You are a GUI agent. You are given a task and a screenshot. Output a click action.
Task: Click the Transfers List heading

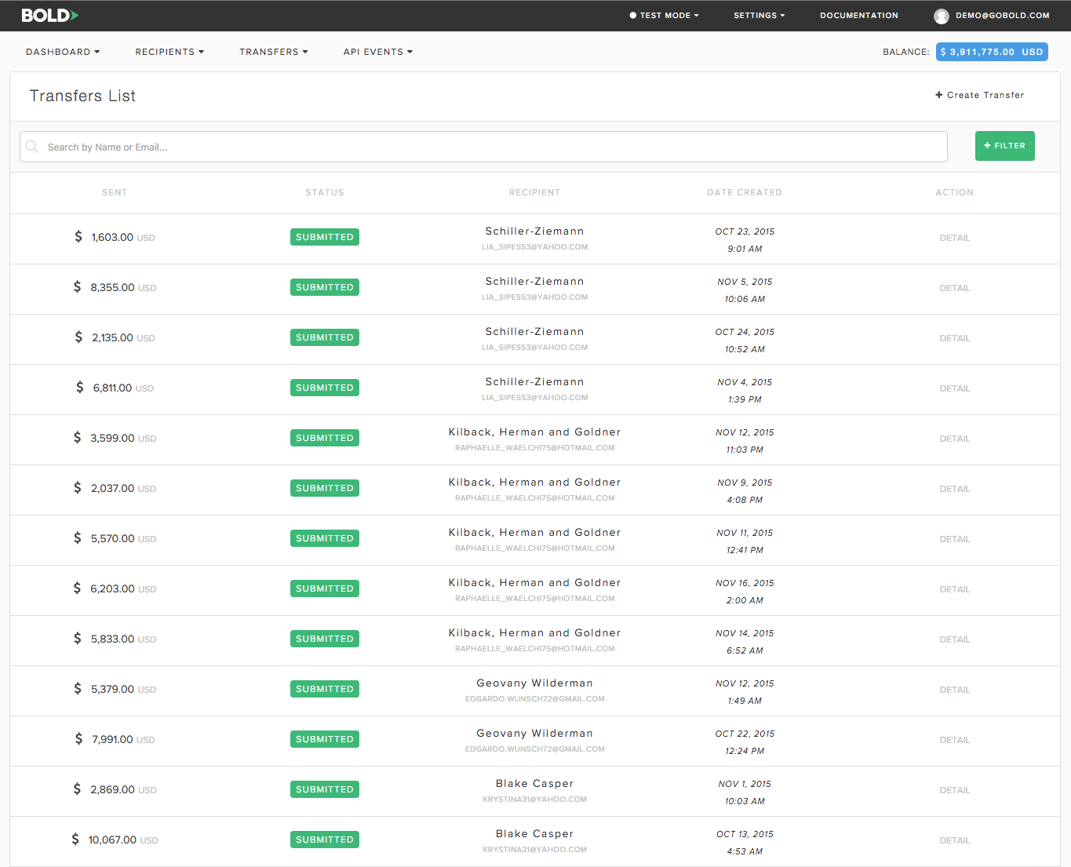point(82,96)
